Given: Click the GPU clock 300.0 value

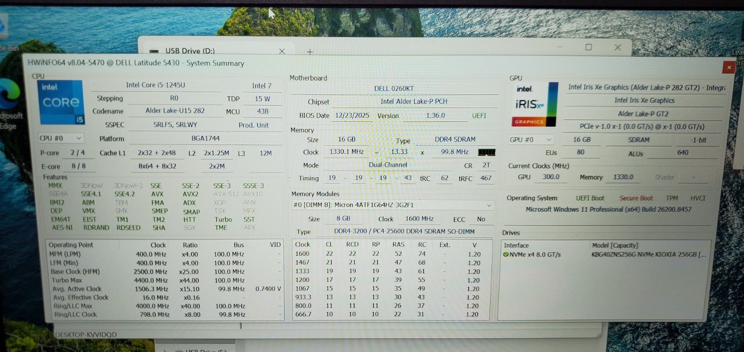Looking at the screenshot, I should point(551,177).
